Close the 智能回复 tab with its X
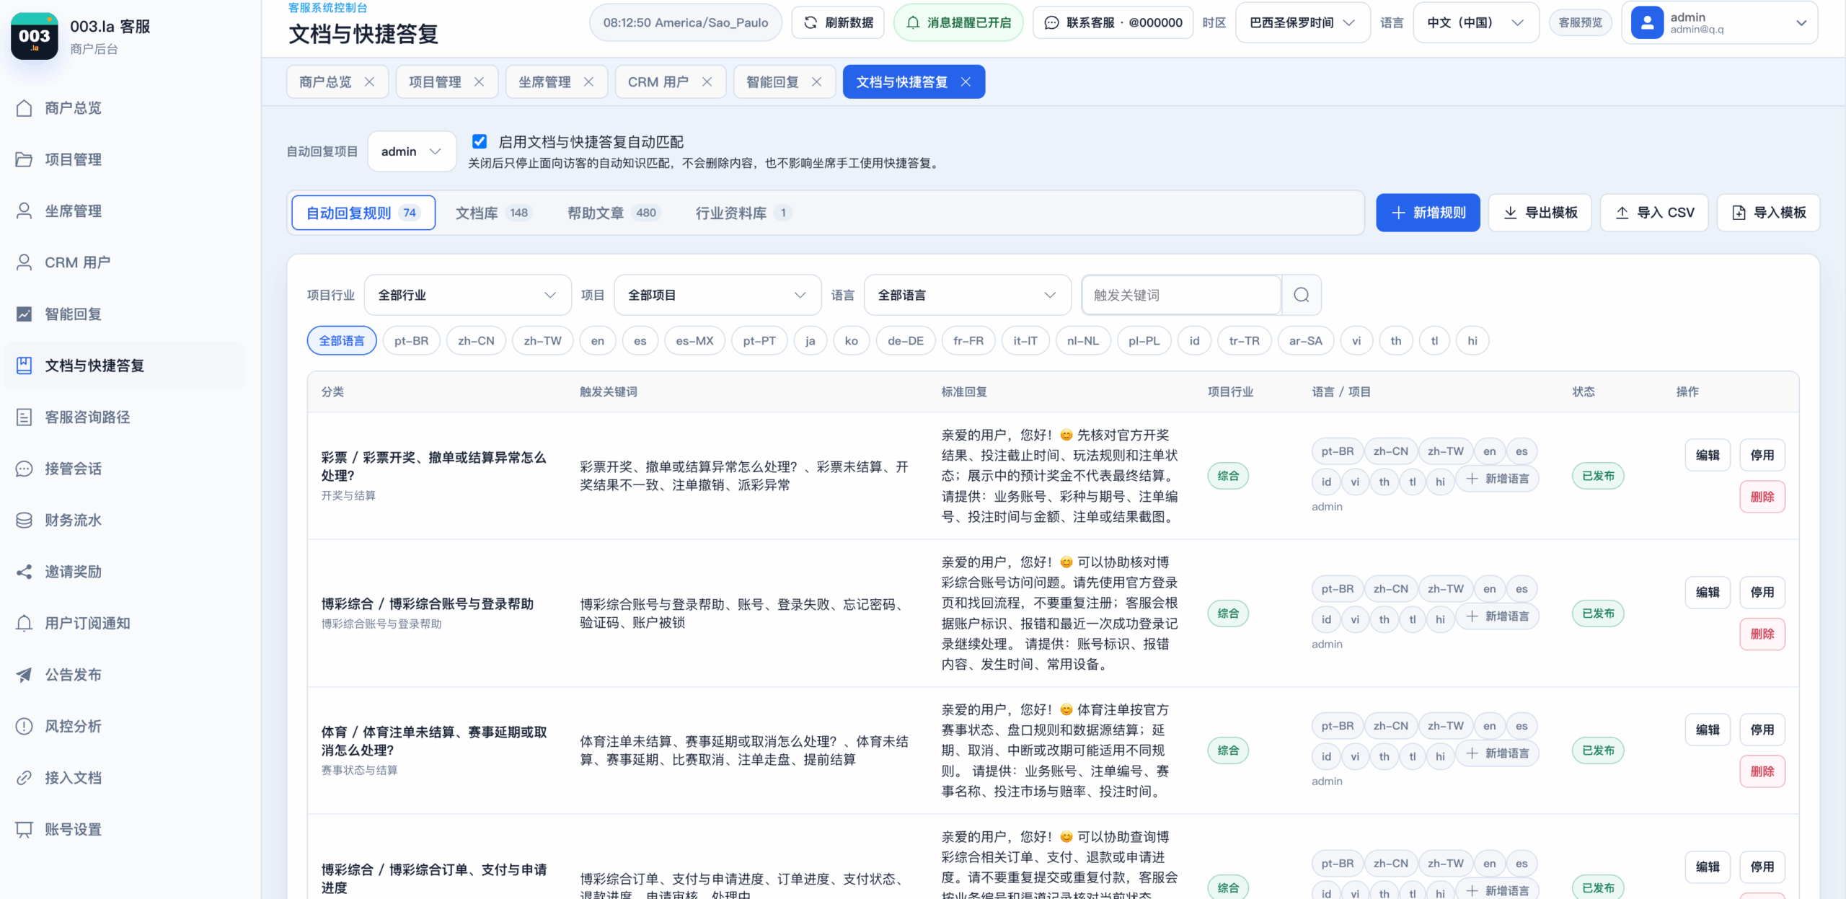The width and height of the screenshot is (1846, 899). (816, 82)
